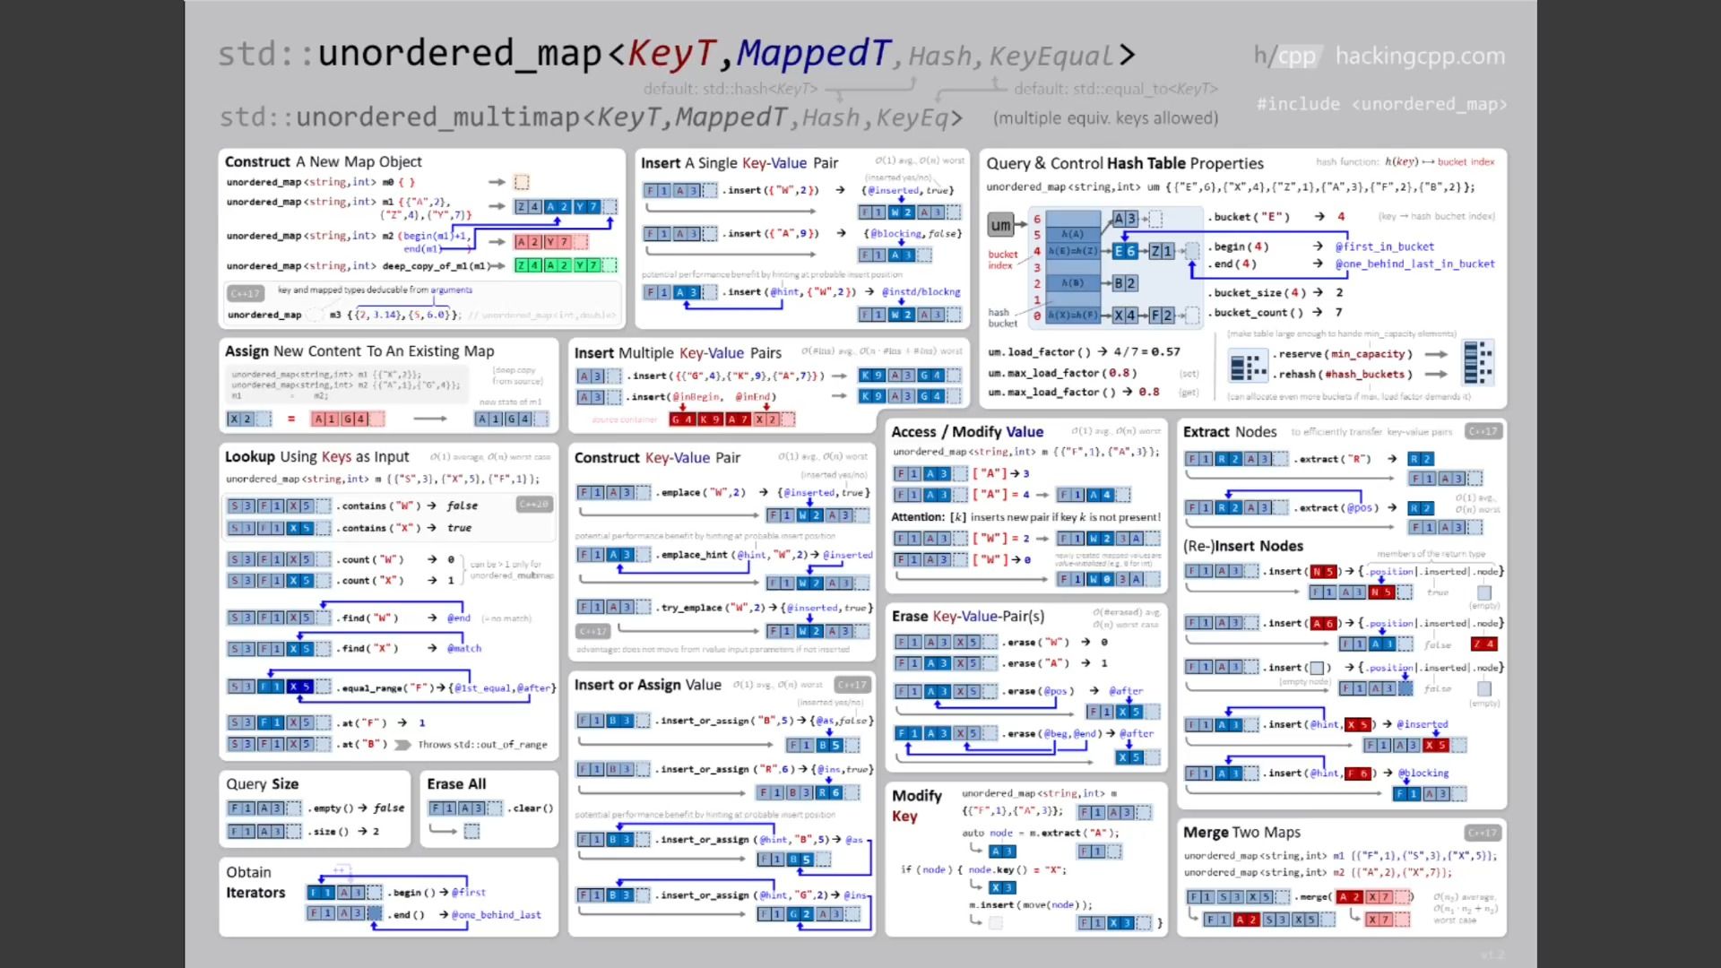
Task: Click the 'Construct A New Map Object' section icon
Action: 523,181
